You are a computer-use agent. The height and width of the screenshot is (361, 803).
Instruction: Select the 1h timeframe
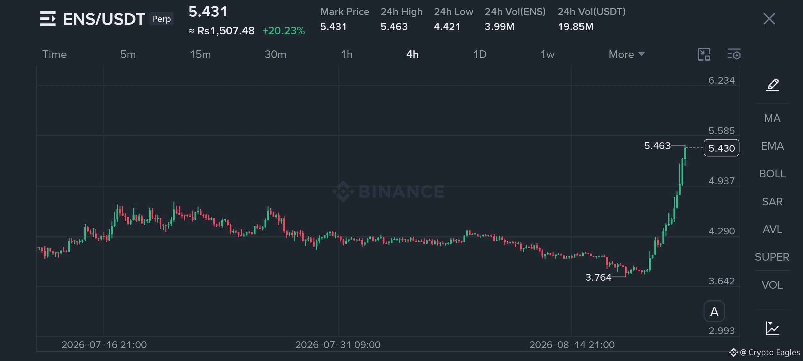coord(347,54)
